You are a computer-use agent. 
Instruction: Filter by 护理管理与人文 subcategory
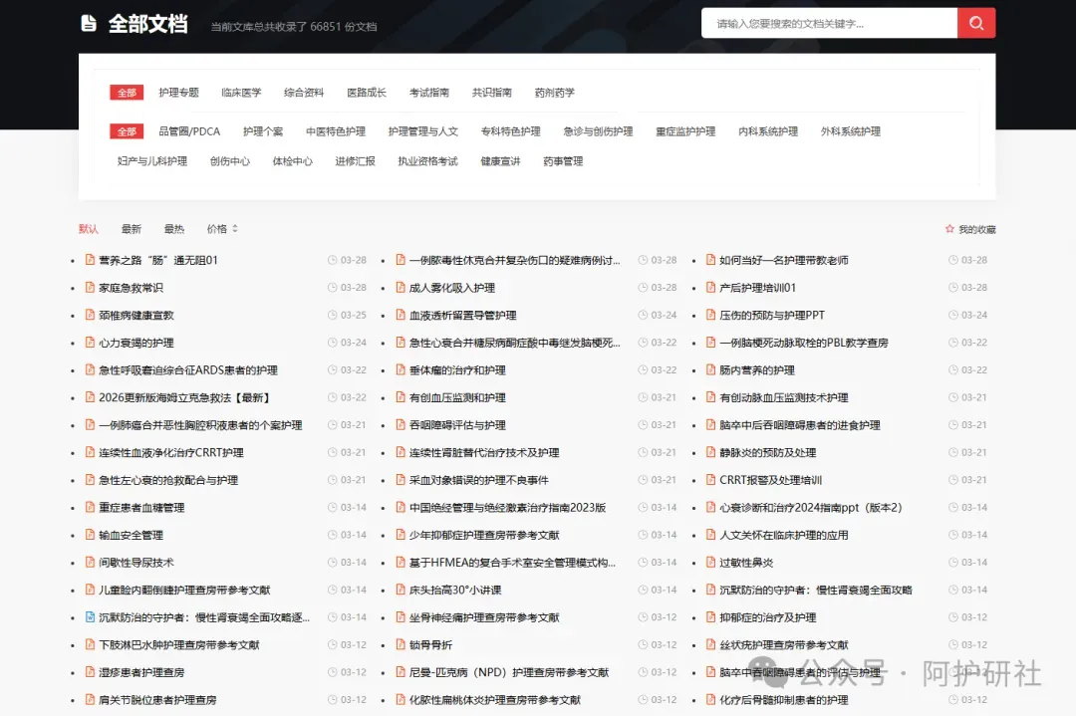click(422, 131)
